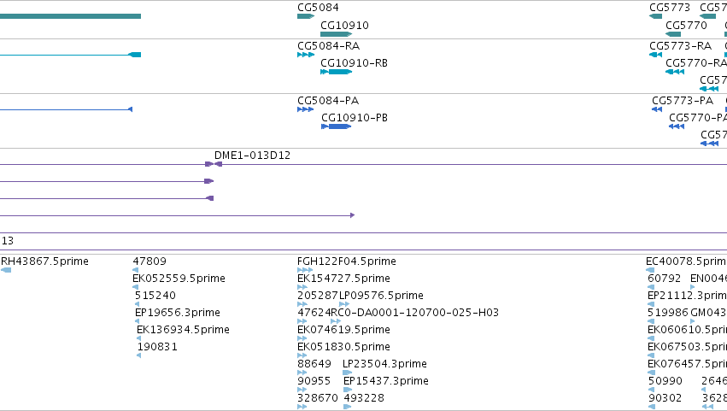Click the 190831 EST label
The width and height of the screenshot is (727, 411).
pos(157,347)
